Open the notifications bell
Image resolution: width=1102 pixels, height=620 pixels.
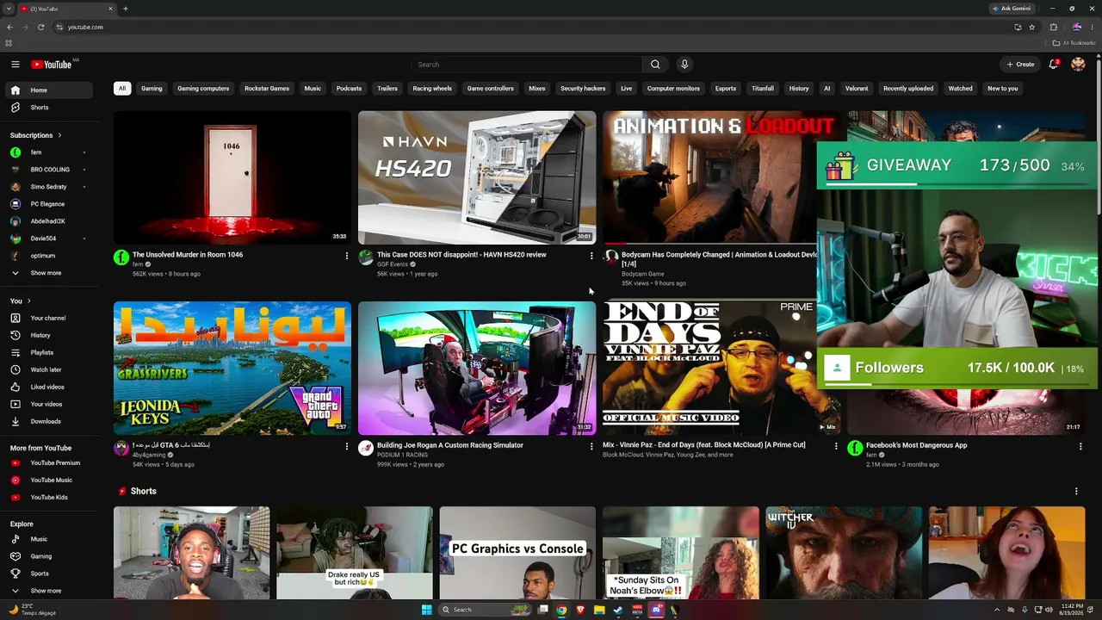[1053, 65]
